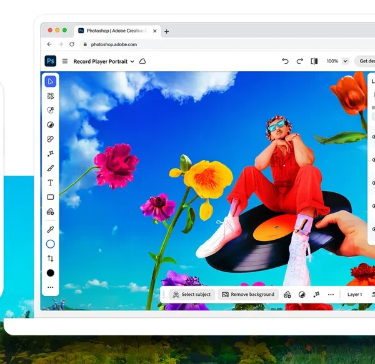375x364 pixels.
Task: Select the healing bandage tool
Action: [x=51, y=139]
